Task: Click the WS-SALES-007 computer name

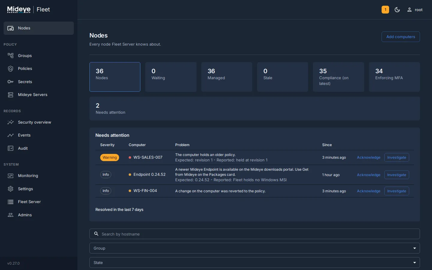Action: [148, 157]
